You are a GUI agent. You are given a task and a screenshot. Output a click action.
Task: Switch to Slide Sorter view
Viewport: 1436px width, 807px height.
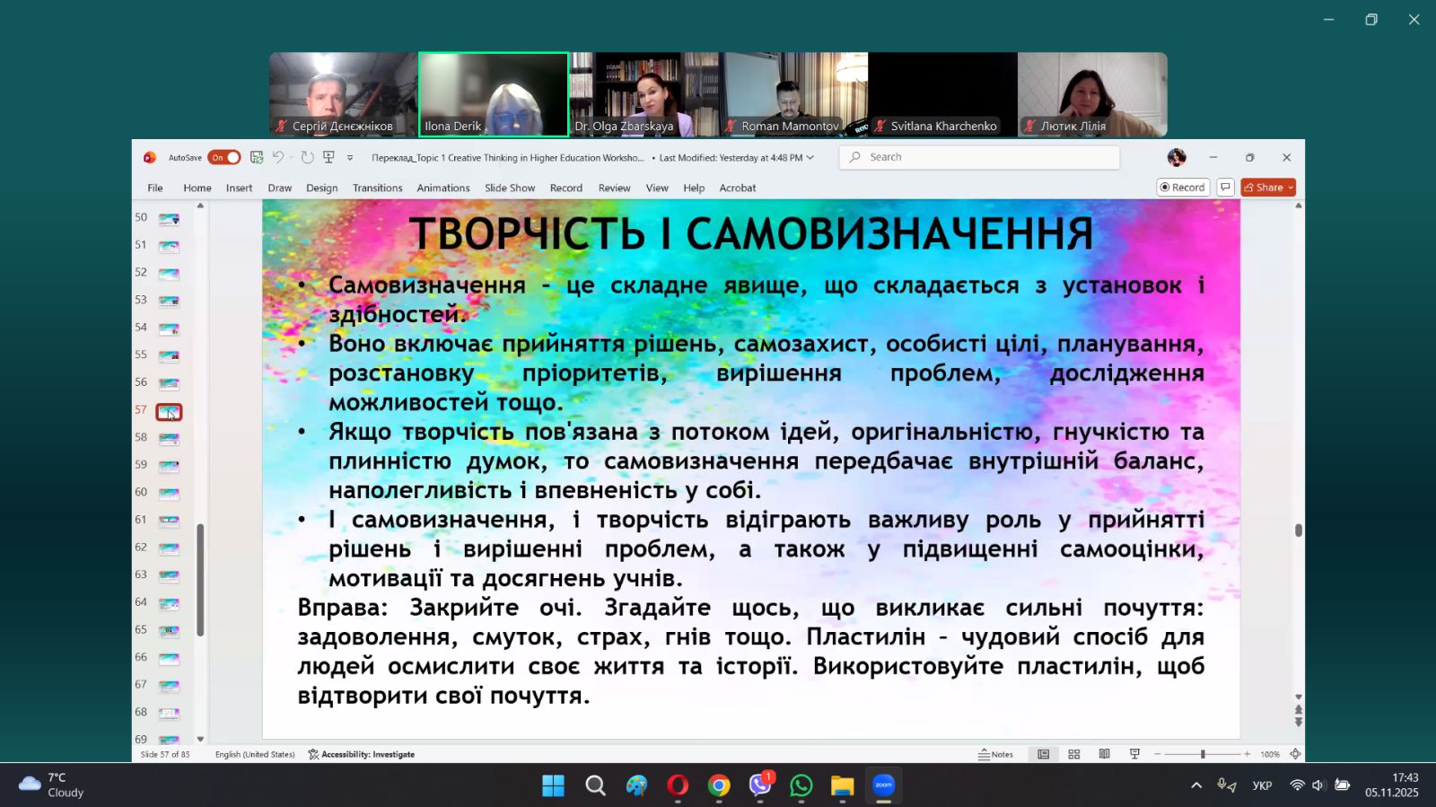click(x=1073, y=755)
